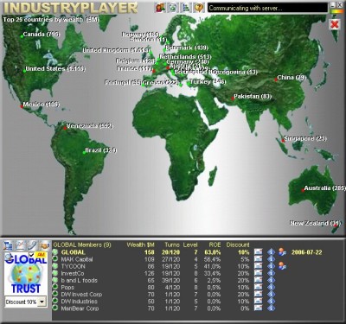Click the red China marker dot on map
Screen dimensions: 346x324
click(276, 79)
